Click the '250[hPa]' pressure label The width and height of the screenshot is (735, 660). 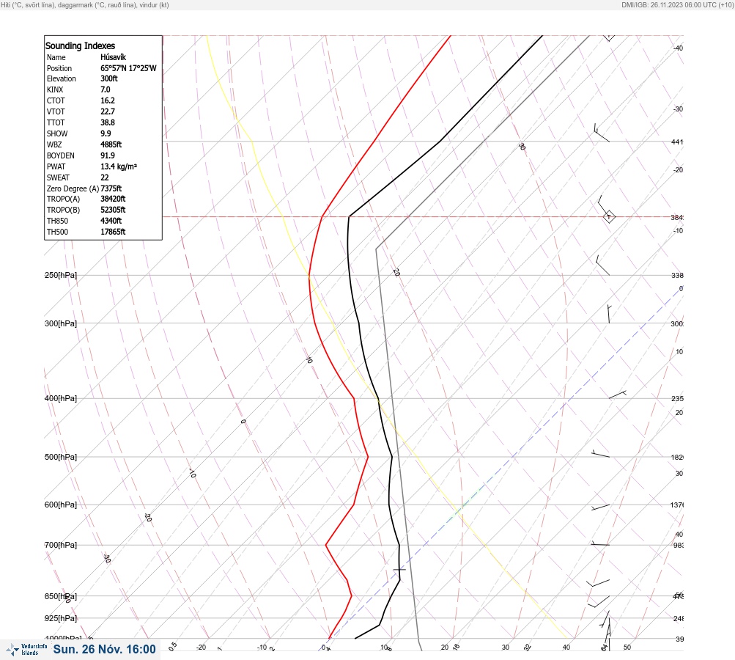coord(61,275)
